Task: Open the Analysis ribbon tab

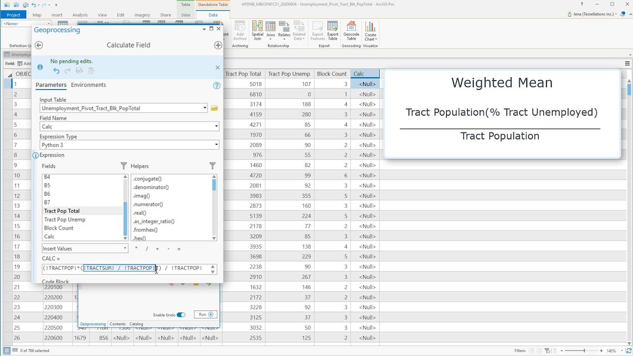Action: pos(80,15)
